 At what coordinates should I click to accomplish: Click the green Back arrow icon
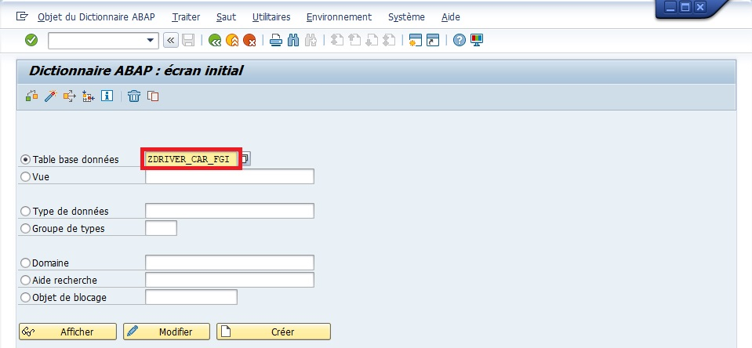coord(214,40)
